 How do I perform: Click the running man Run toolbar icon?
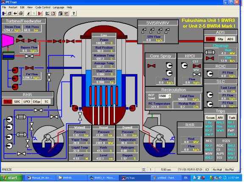(x=28, y=14)
